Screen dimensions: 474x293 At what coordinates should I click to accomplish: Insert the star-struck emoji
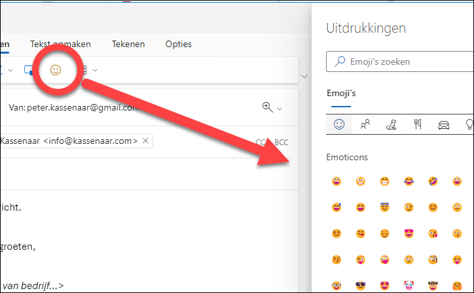[x=384, y=286]
